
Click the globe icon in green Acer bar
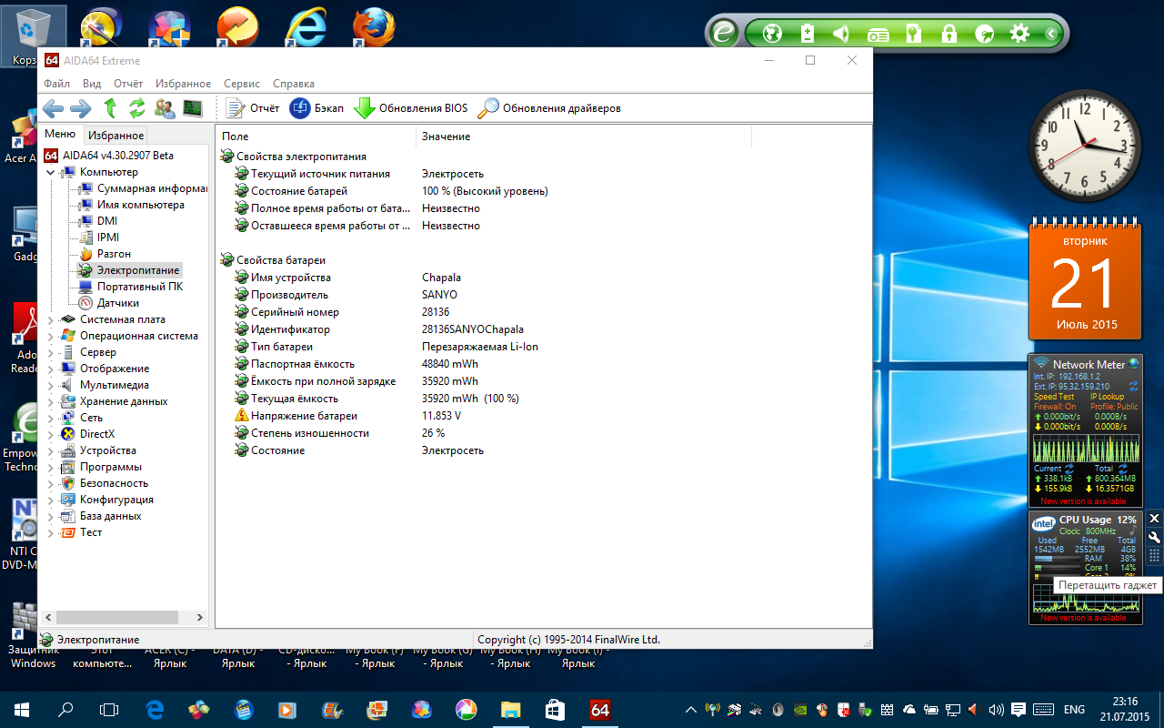point(773,35)
